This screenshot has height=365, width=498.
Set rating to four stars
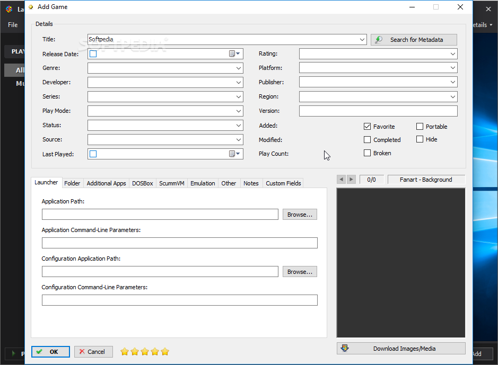[x=155, y=352]
